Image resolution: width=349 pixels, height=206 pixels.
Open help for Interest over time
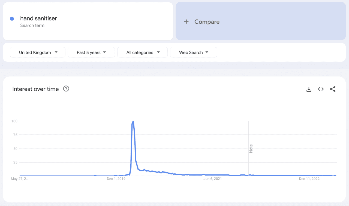pyautogui.click(x=66, y=89)
